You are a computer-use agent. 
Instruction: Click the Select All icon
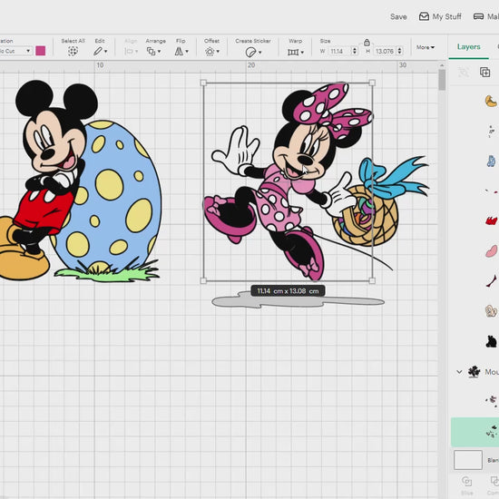[x=73, y=51]
